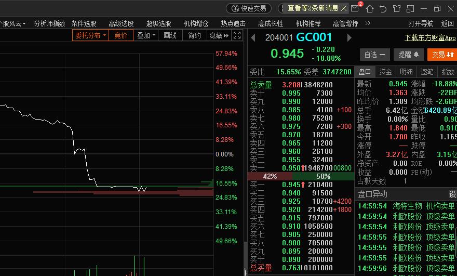
Task: Open 叠加 overlay dropdown
Action: pos(146,35)
